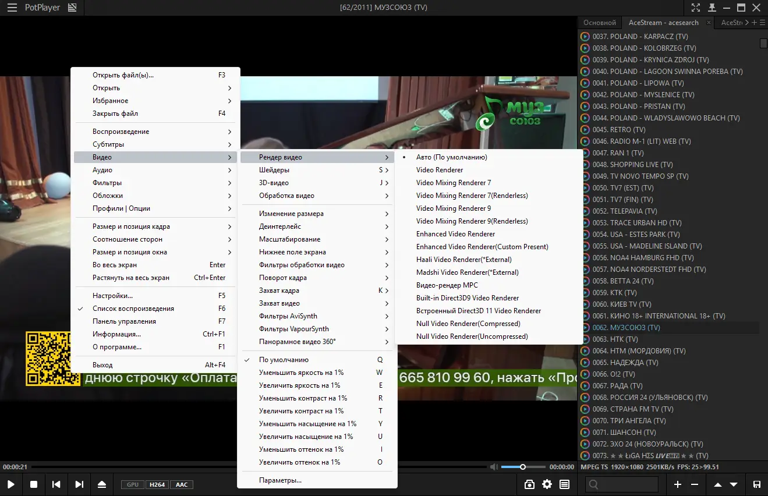Click the eject/open file icon

[102, 484]
